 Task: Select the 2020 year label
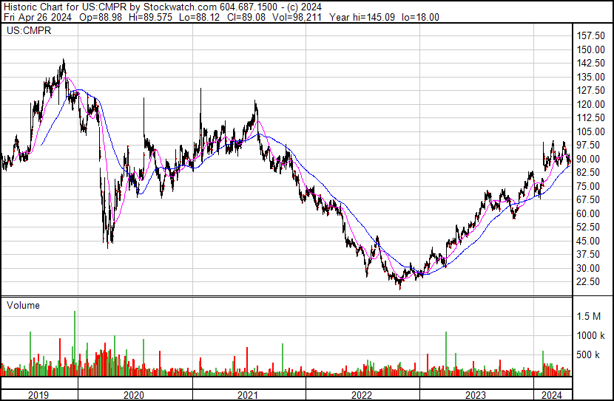pyautogui.click(x=134, y=395)
